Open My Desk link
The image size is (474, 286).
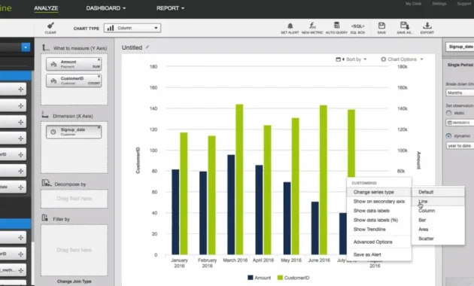414,4
